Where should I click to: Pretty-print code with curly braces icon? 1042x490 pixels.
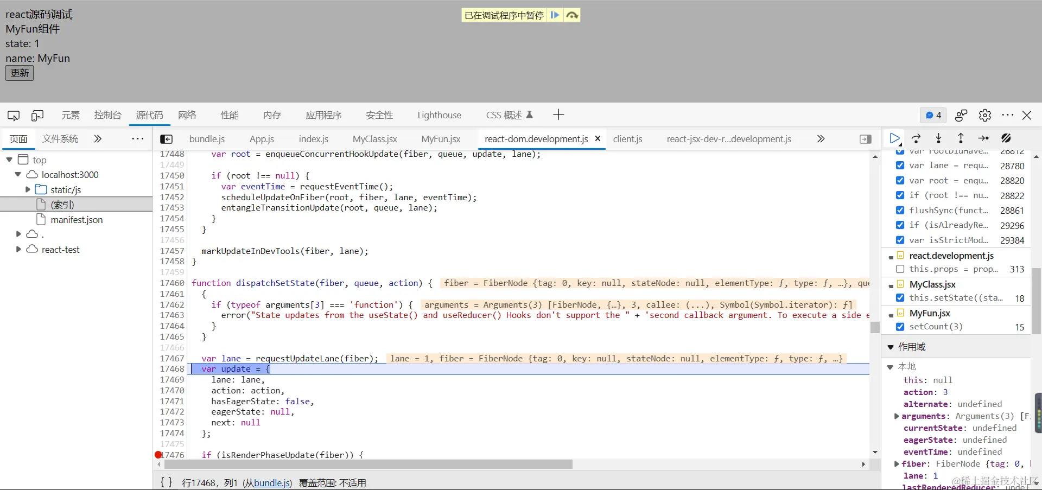pos(167,482)
